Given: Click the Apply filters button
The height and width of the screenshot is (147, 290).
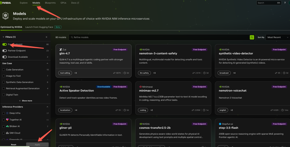Looking at the screenshot, I should coord(37,145).
